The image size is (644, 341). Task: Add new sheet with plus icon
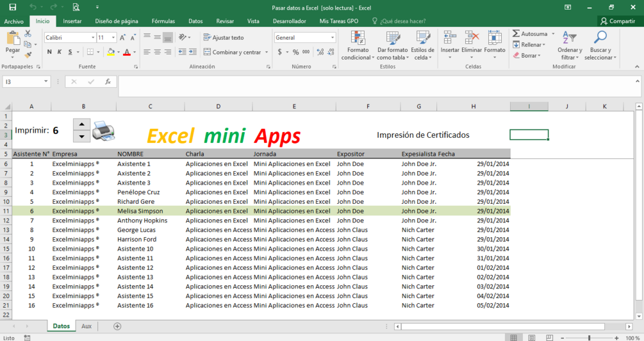pos(117,326)
